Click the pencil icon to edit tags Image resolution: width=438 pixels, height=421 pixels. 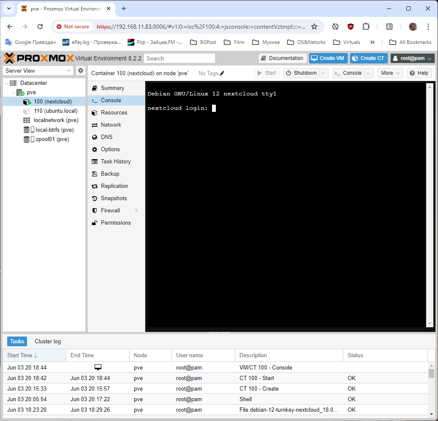pyautogui.click(x=222, y=73)
